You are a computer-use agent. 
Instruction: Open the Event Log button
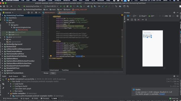[174, 98]
